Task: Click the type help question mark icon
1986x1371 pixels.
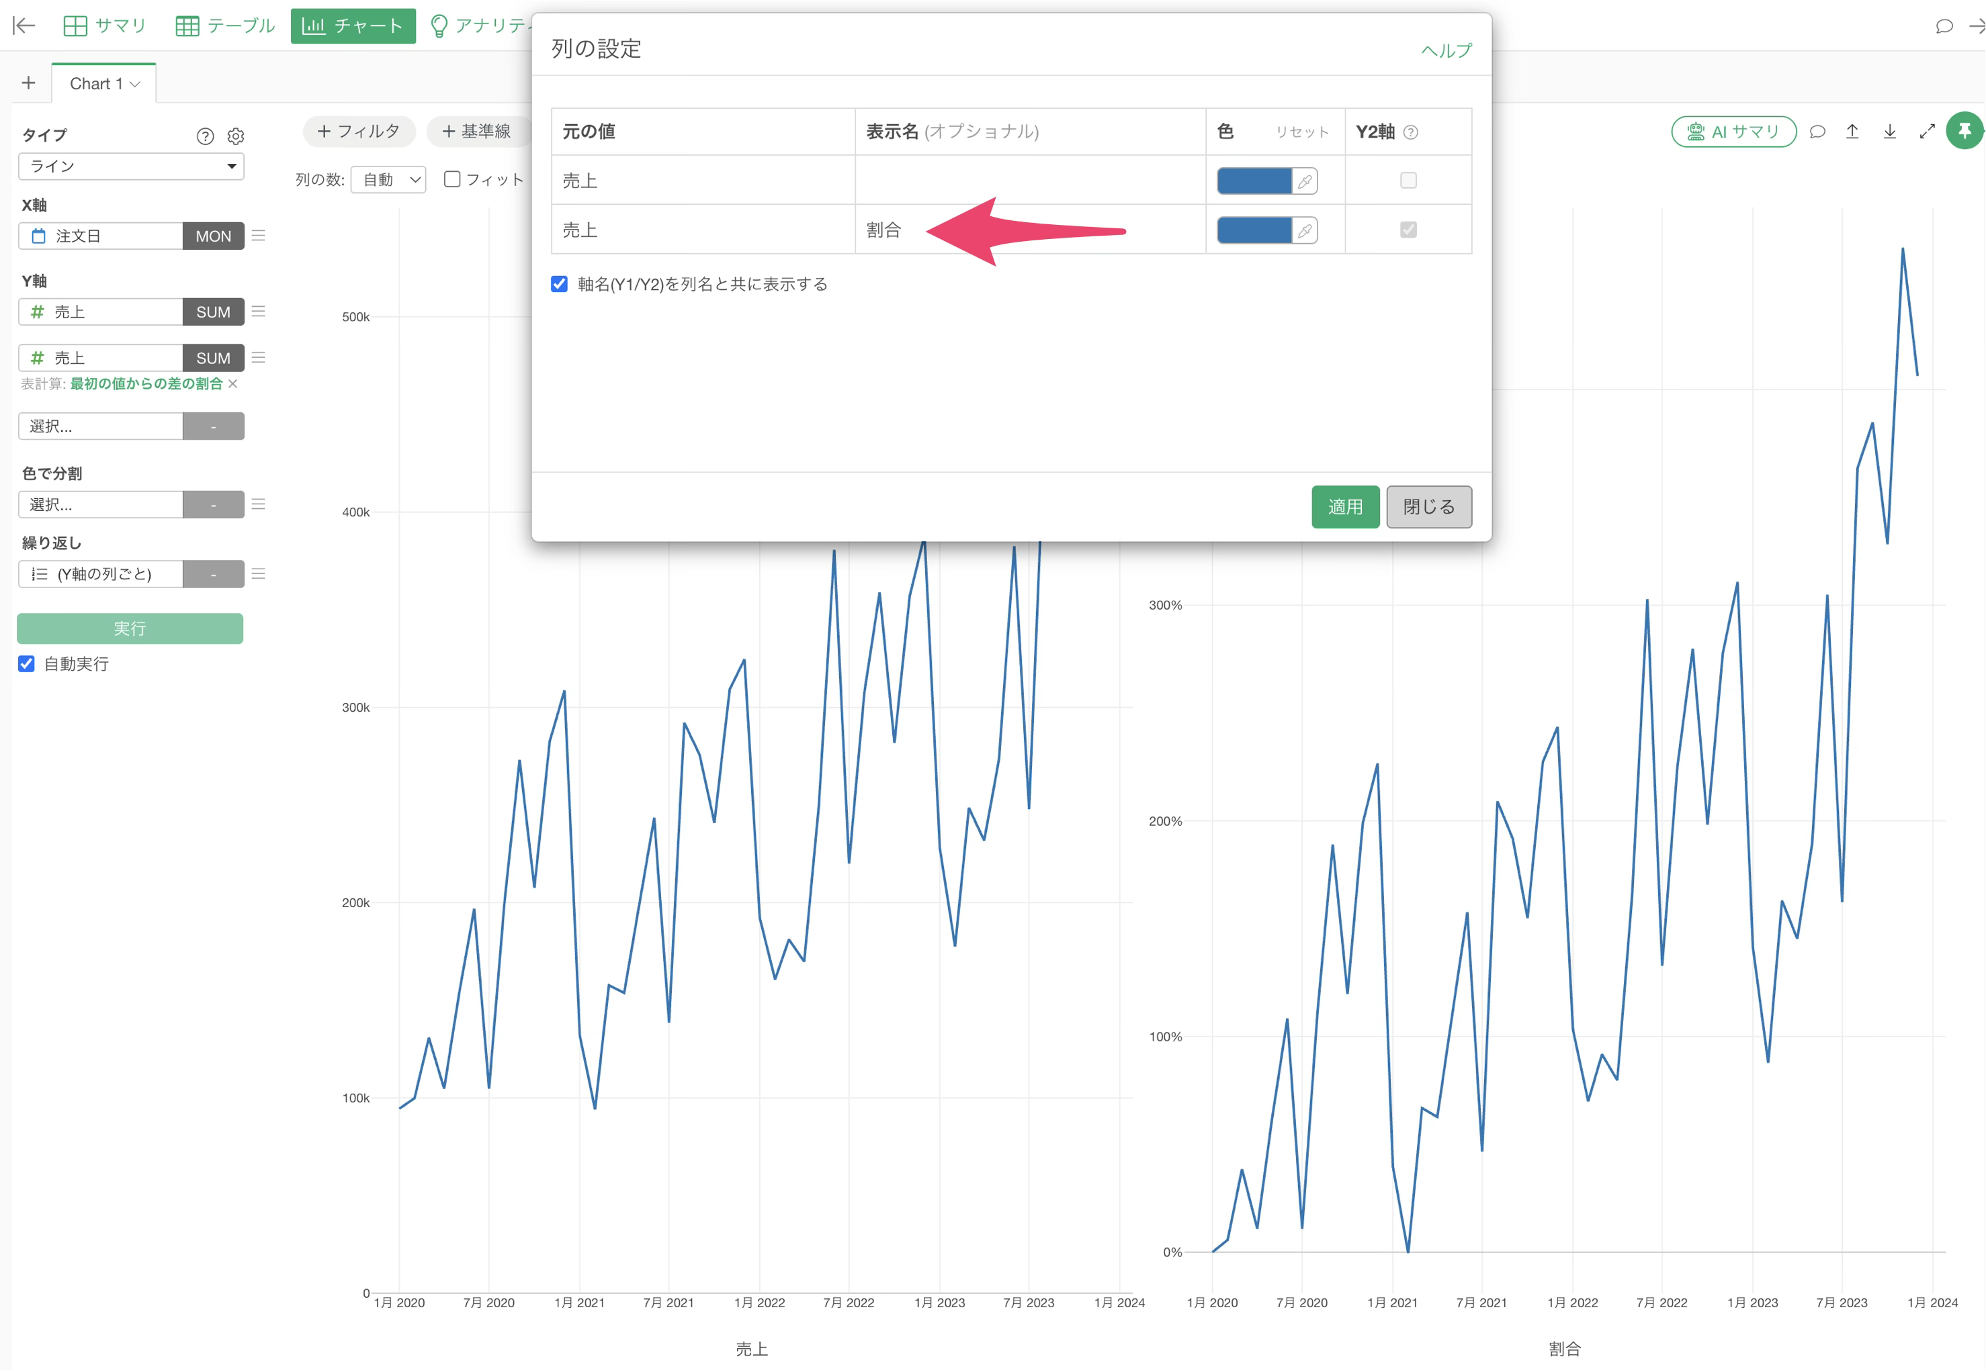Action: (x=204, y=136)
